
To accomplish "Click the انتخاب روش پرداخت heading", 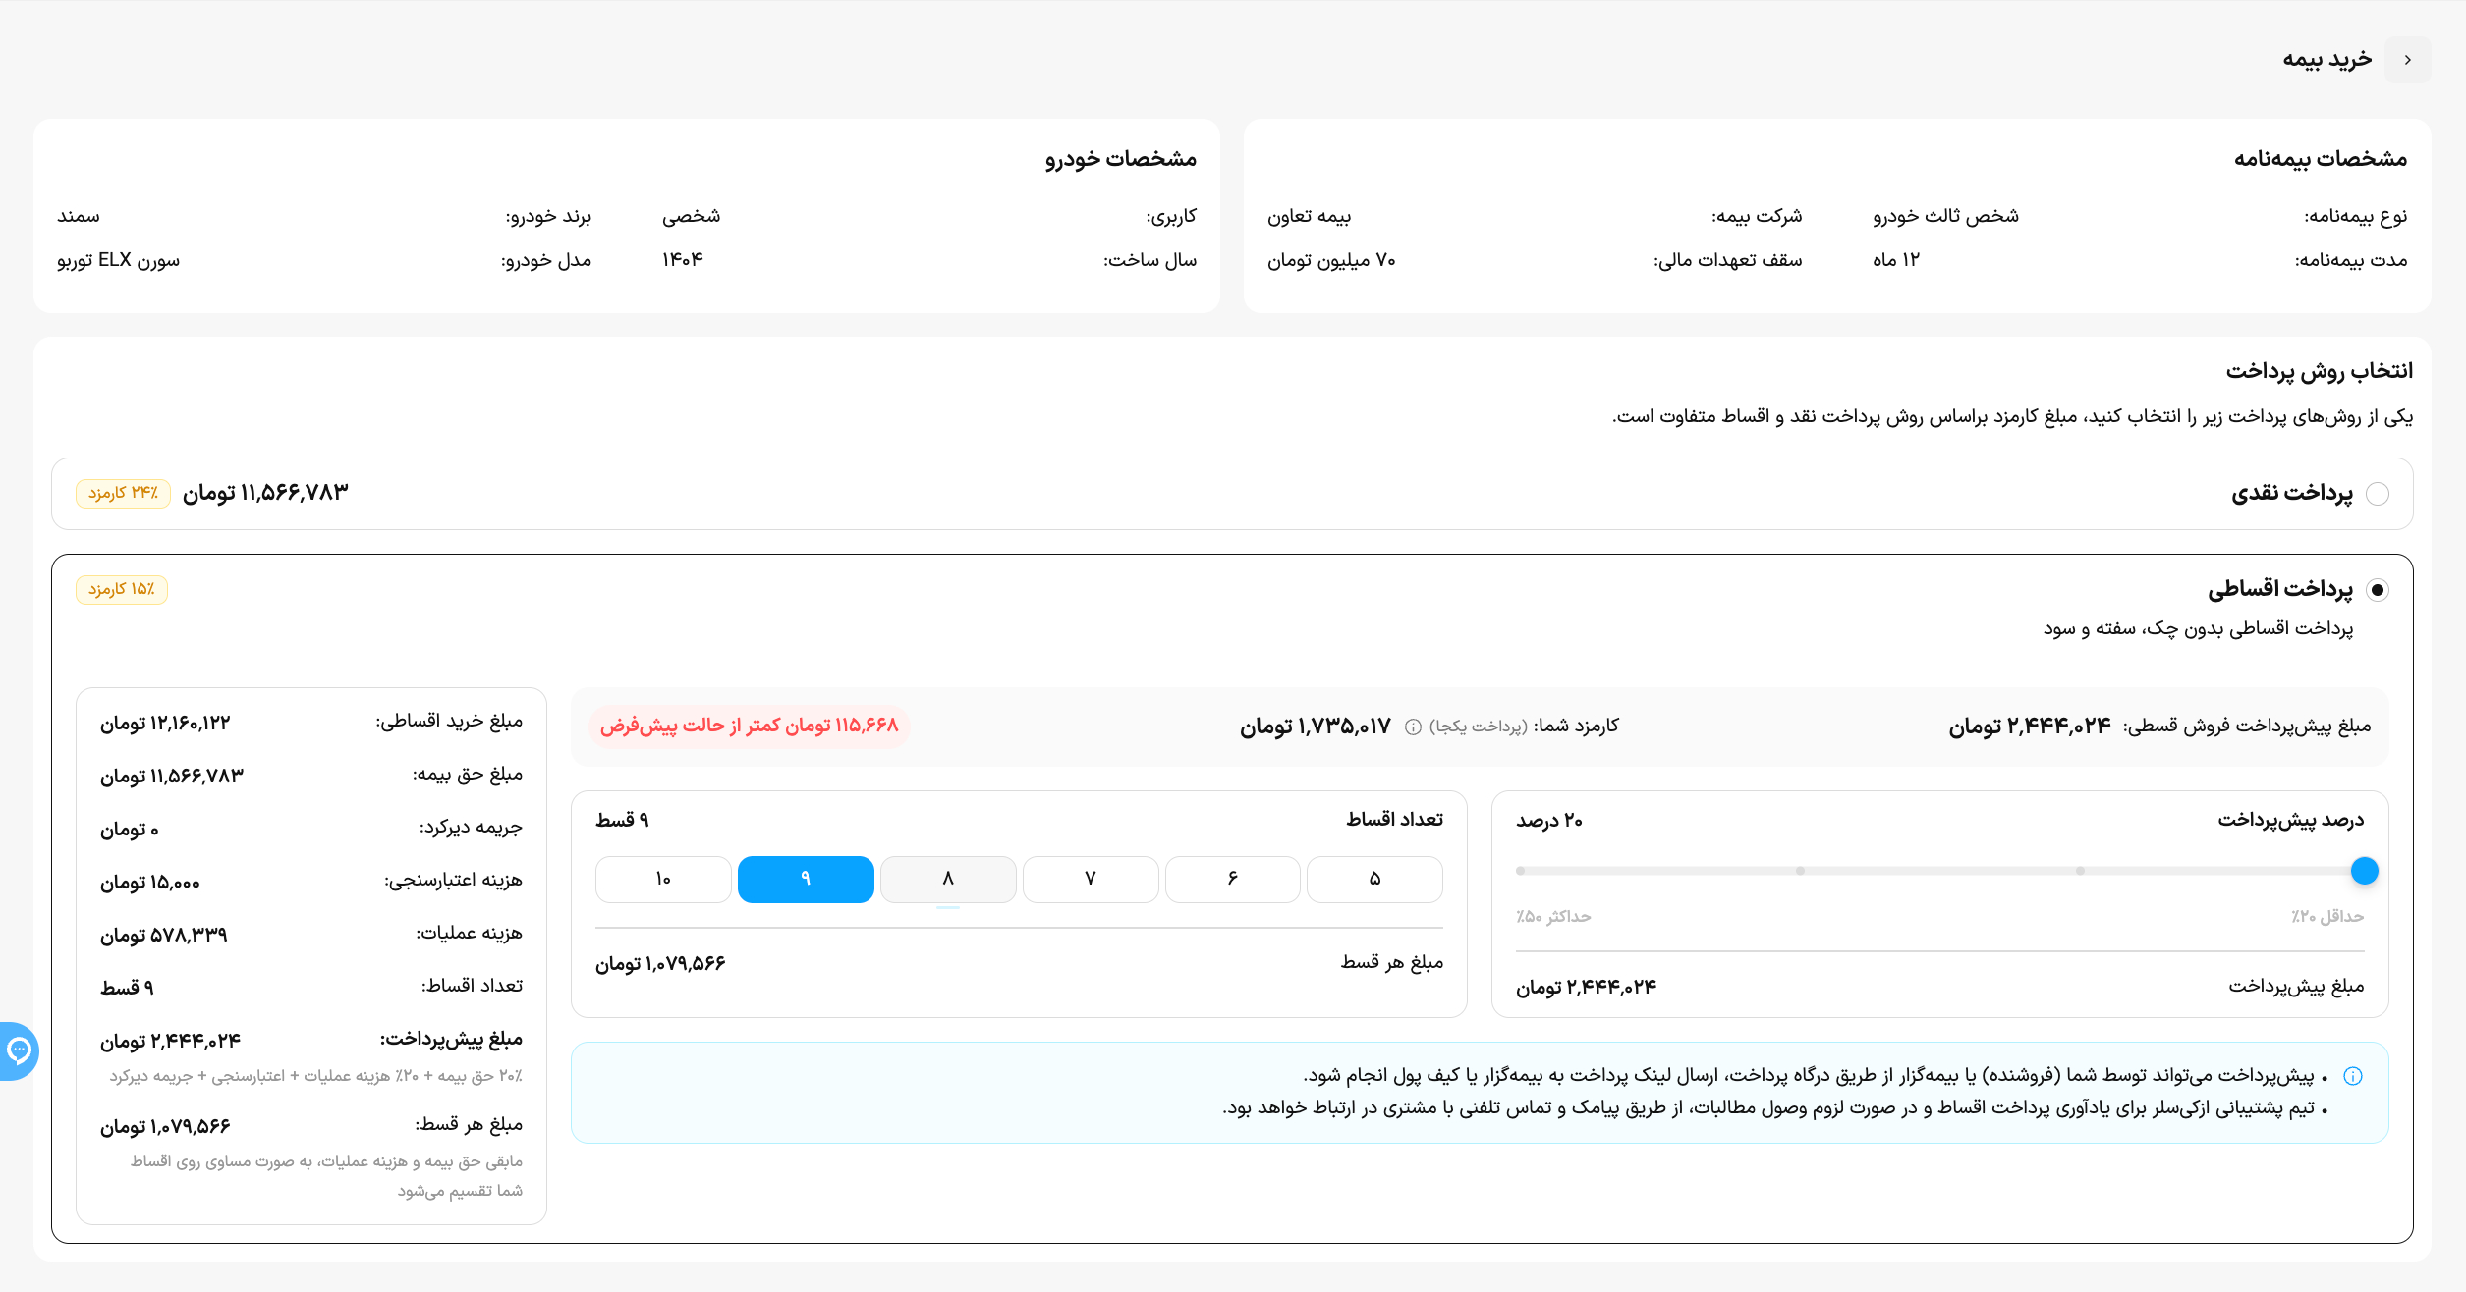I will coord(2319,371).
